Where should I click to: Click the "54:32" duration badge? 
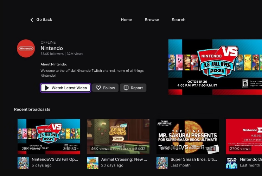[140, 149]
